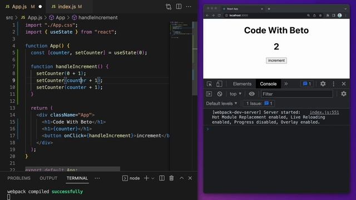Click the console prompt input line
This screenshot has height=200, width=356.
pos(277,129)
